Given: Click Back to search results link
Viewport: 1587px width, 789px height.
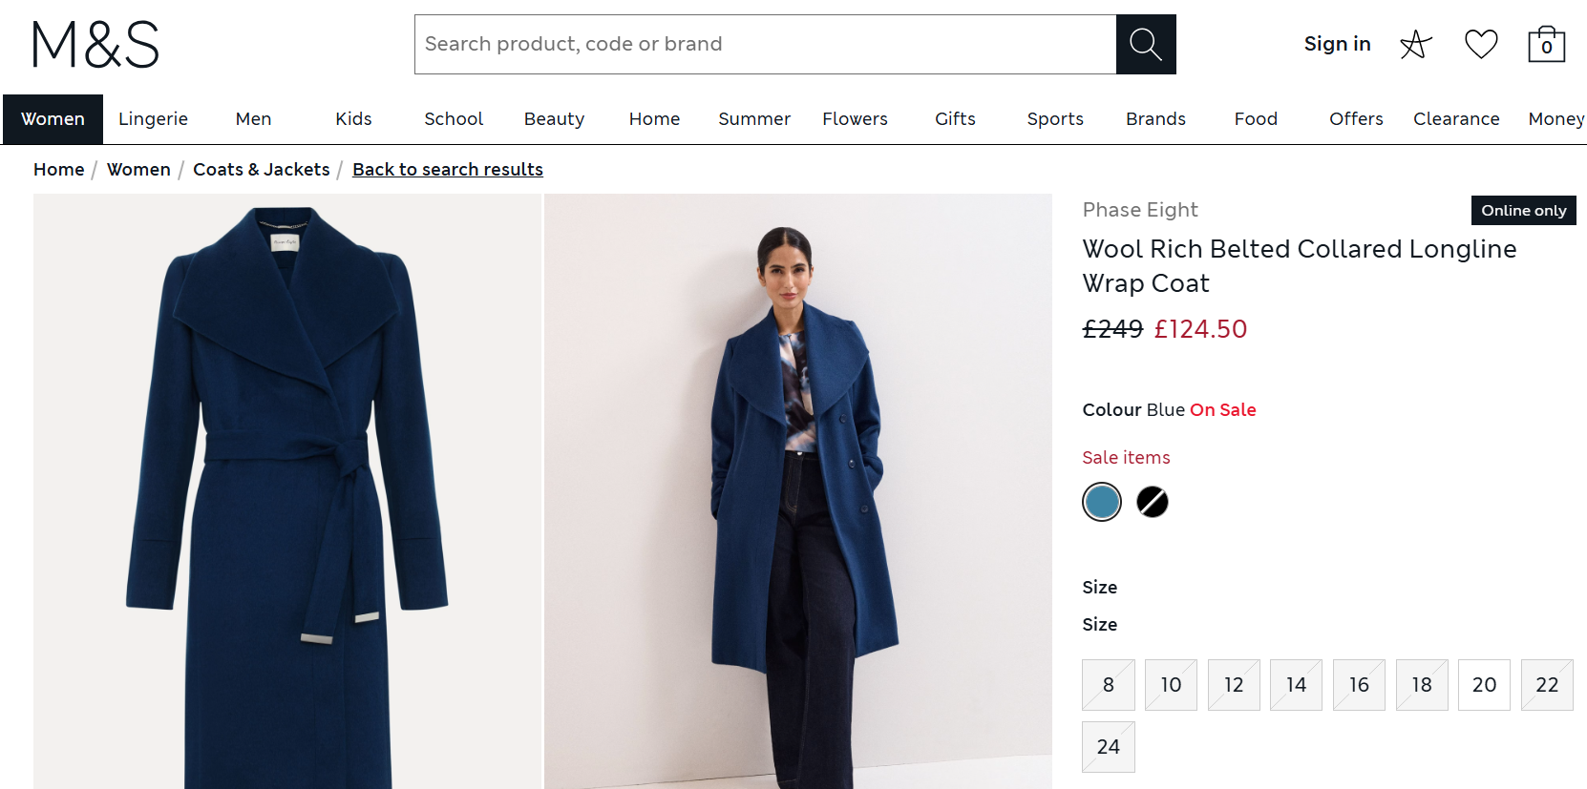Looking at the screenshot, I should [x=448, y=170].
